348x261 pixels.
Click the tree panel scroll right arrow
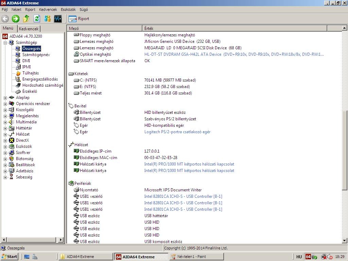(x=61, y=240)
